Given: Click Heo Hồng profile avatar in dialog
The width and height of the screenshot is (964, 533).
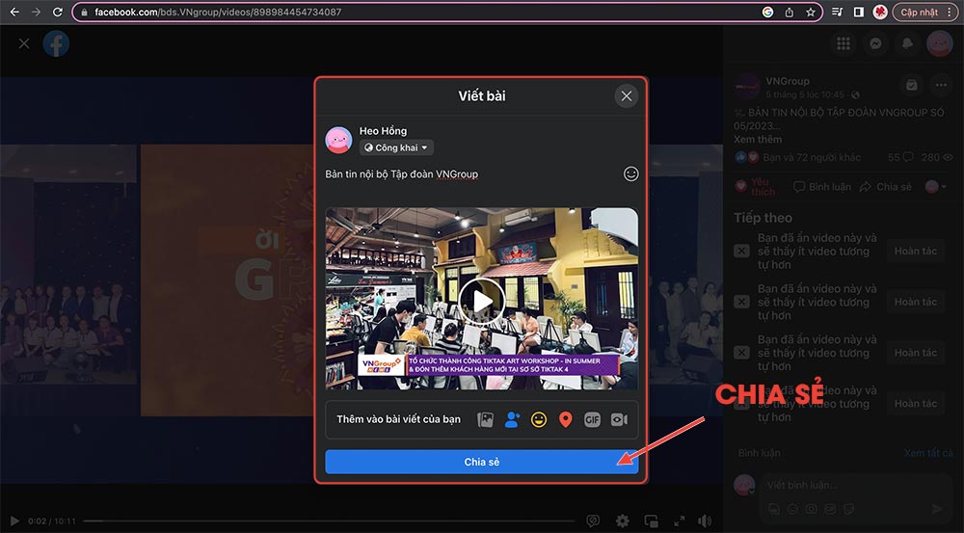Looking at the screenshot, I should point(338,140).
